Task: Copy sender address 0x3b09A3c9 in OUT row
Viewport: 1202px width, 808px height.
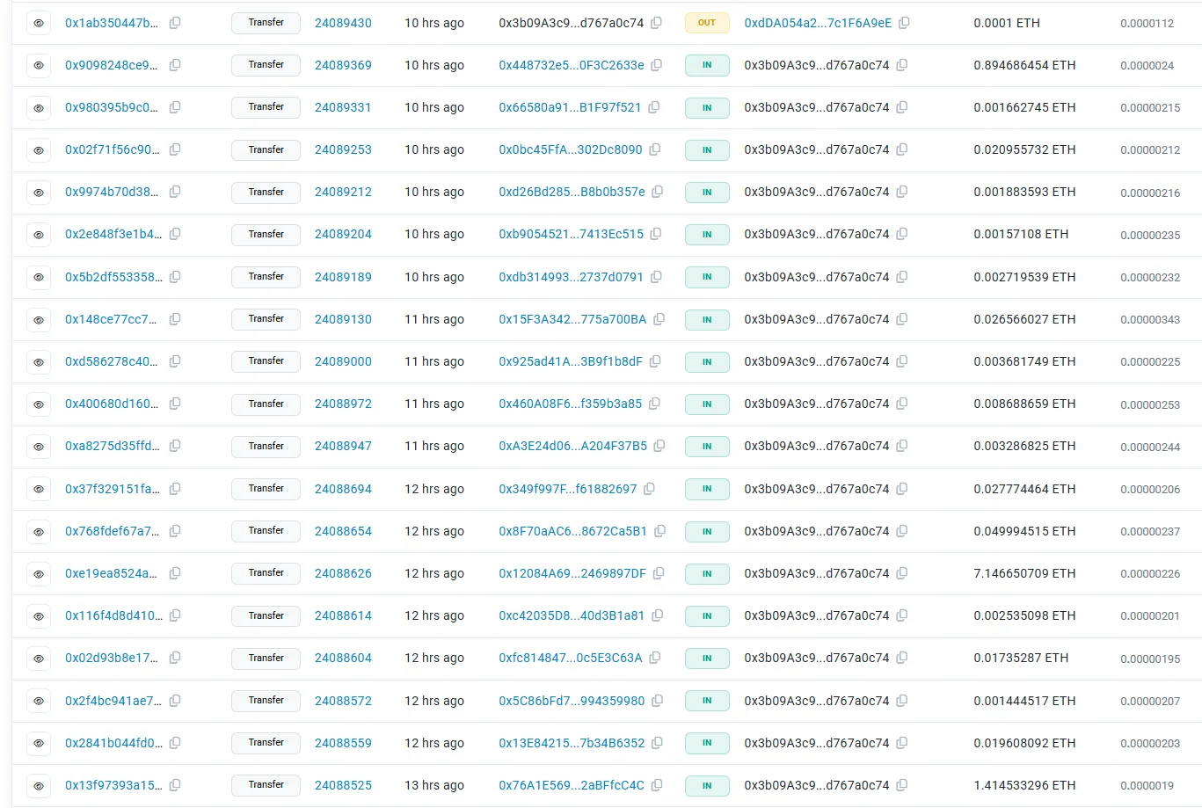Action: point(656,23)
